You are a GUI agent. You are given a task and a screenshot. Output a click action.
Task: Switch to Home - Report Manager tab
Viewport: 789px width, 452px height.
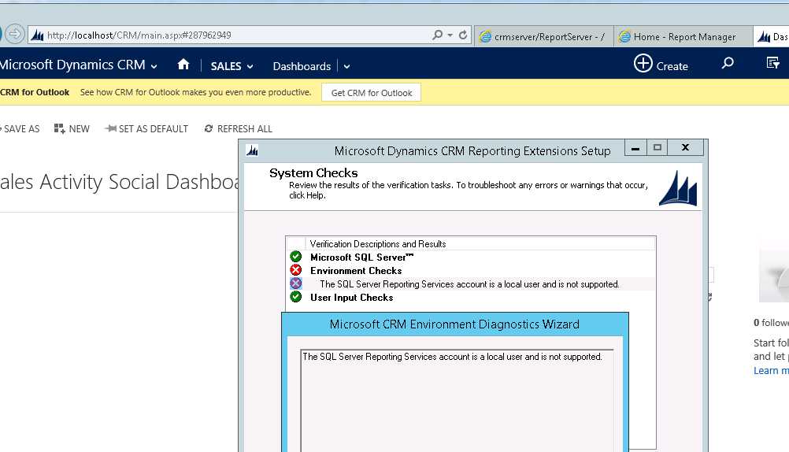coord(683,37)
